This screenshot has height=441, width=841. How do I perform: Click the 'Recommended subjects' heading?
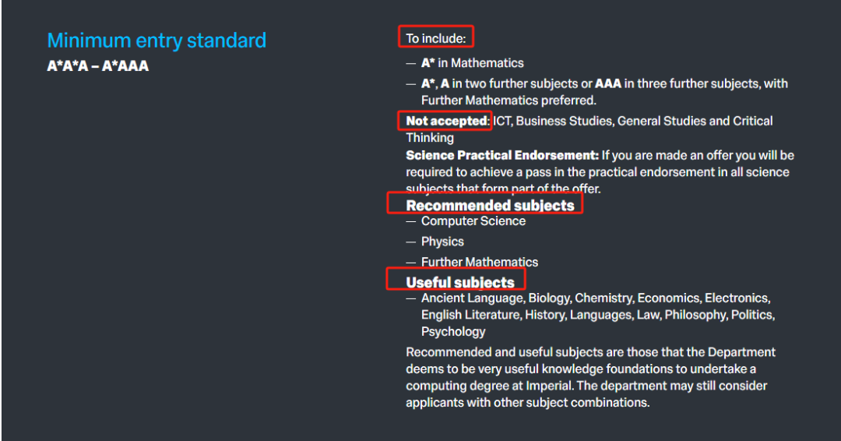click(x=490, y=206)
